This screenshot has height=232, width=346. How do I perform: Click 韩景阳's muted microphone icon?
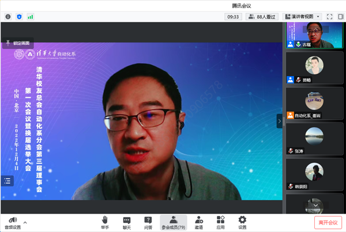tap(291, 187)
